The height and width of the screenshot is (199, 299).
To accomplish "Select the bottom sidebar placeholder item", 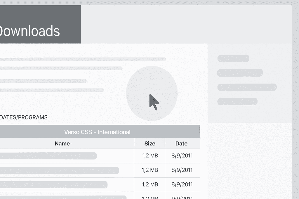I will (237, 101).
